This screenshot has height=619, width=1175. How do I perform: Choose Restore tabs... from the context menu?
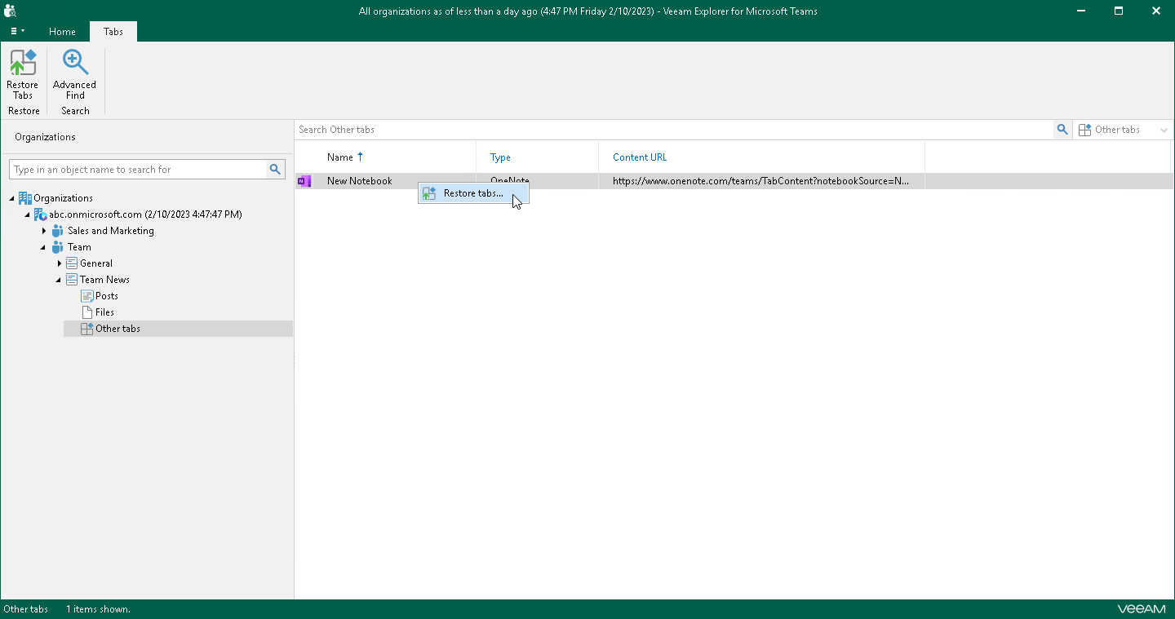tap(473, 194)
